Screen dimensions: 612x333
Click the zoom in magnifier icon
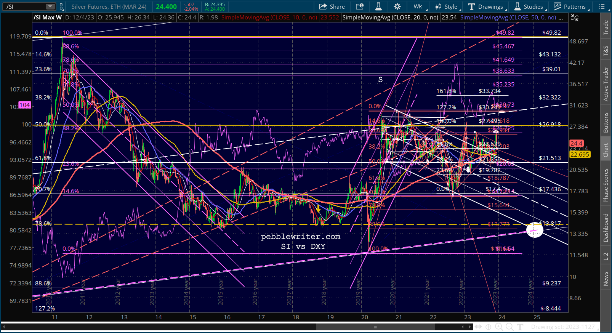click(x=499, y=327)
